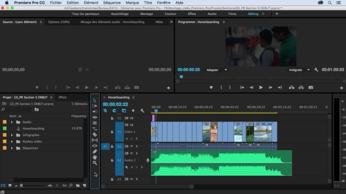Select the Razor tool
The height and width of the screenshot is (194, 346).
(x=95, y=135)
